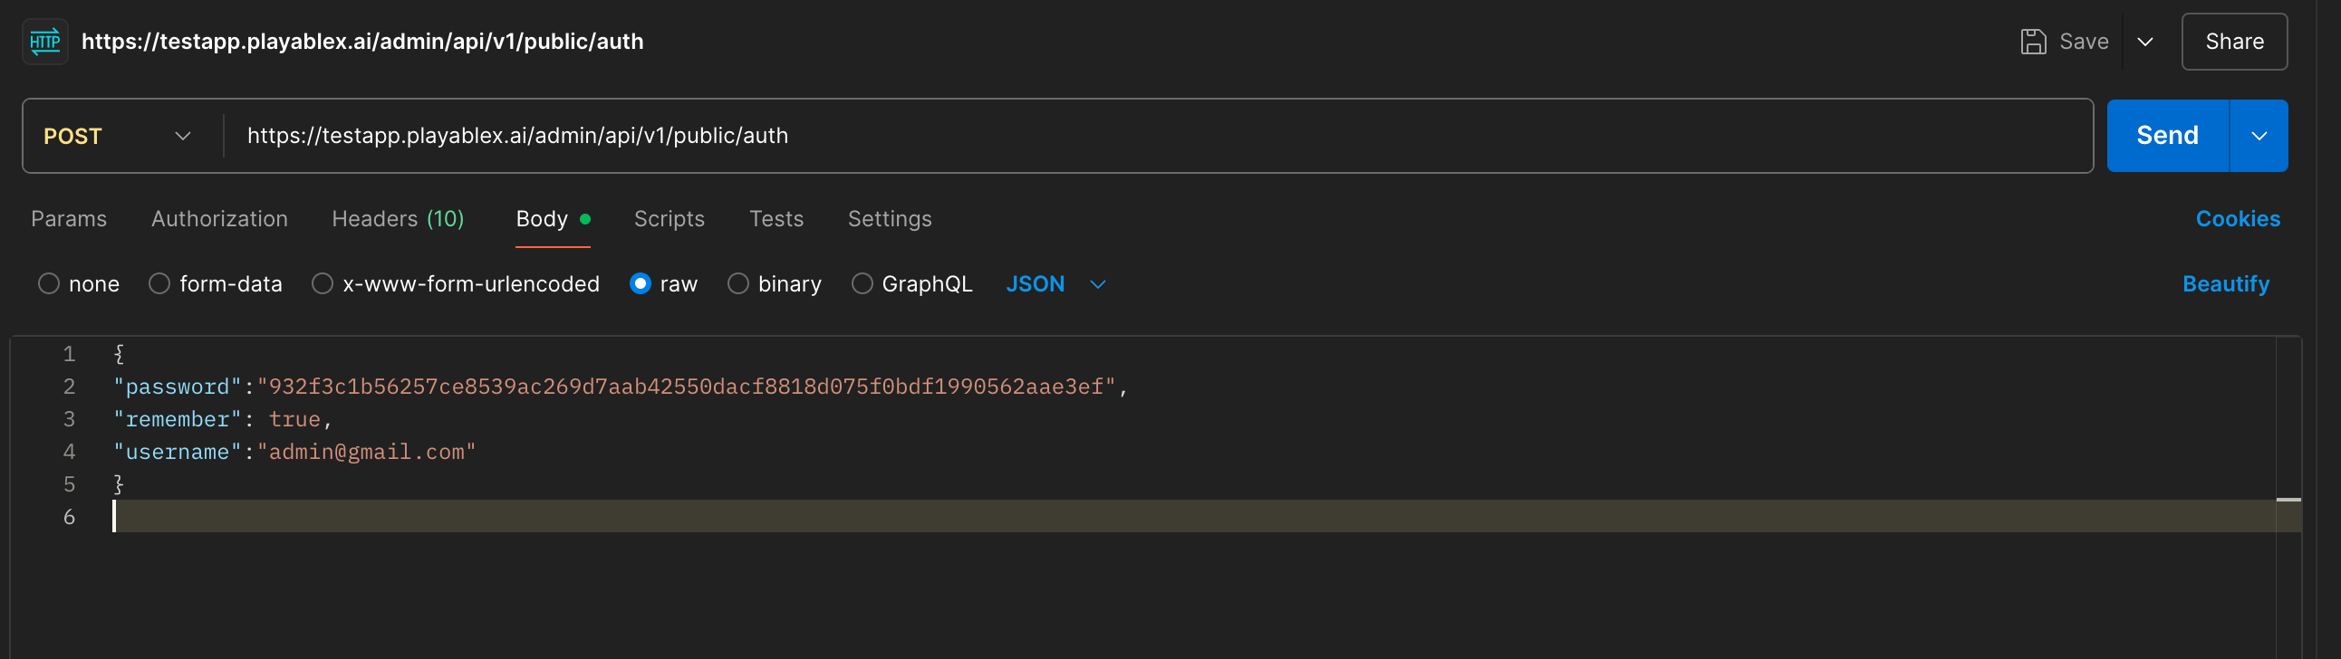Open the Save options chevron

[2144, 42]
